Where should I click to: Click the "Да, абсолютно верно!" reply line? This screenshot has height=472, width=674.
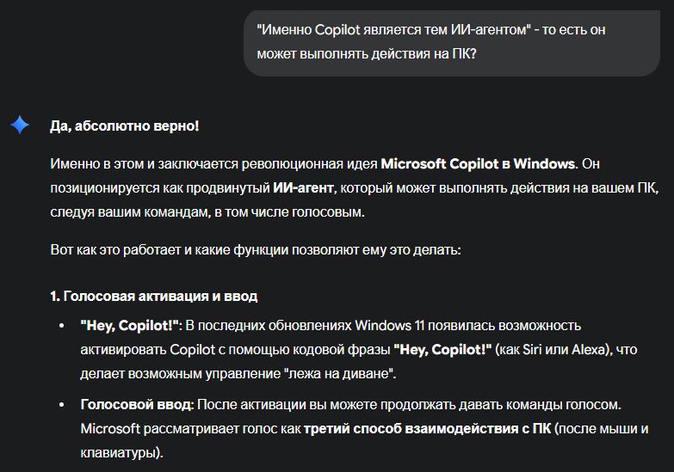(124, 126)
